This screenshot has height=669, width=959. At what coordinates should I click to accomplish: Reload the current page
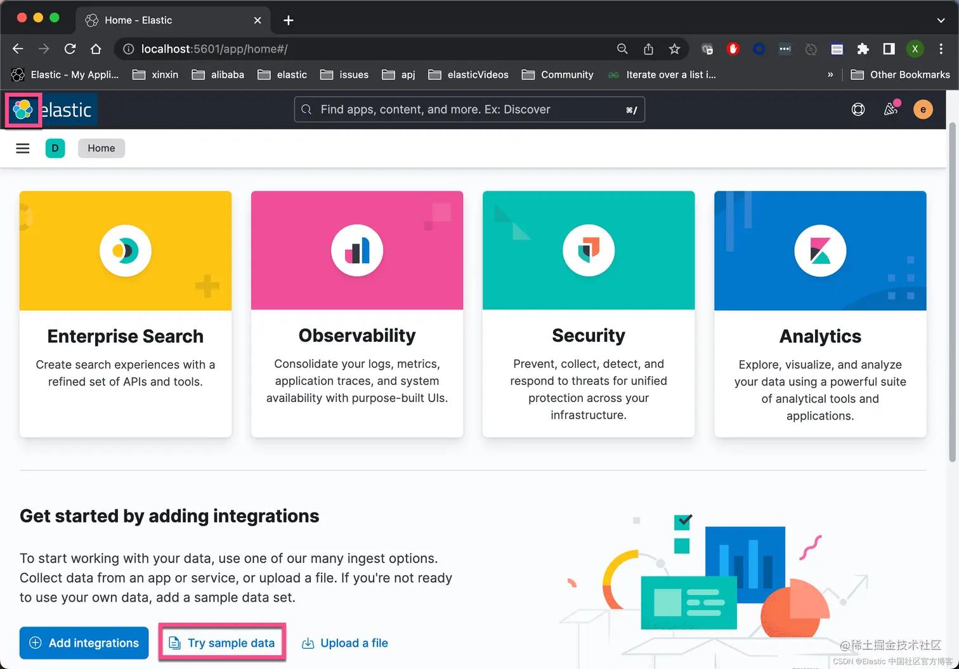click(70, 49)
